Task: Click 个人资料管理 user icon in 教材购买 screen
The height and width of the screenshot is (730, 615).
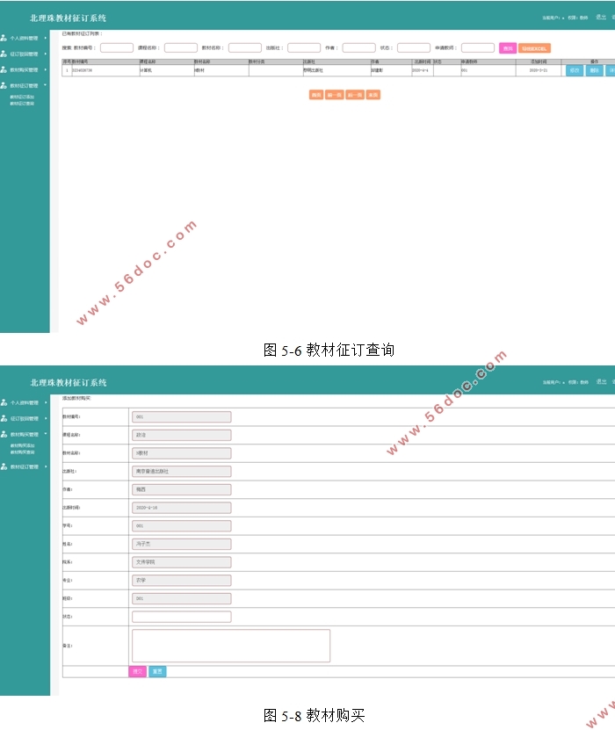Action: (4, 402)
